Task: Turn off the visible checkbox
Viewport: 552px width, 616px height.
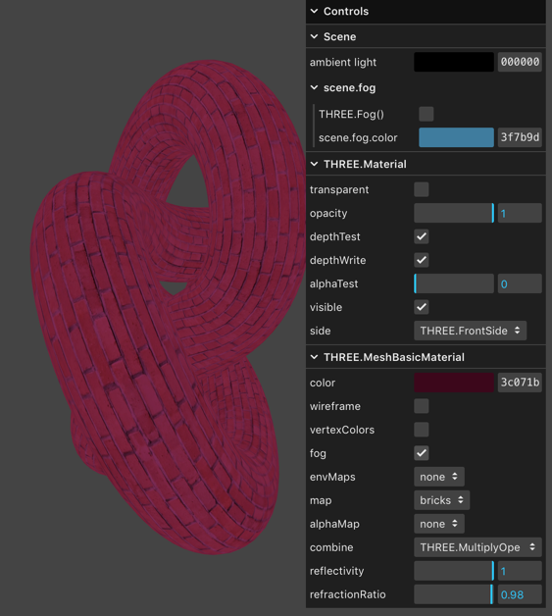Action: [x=422, y=307]
